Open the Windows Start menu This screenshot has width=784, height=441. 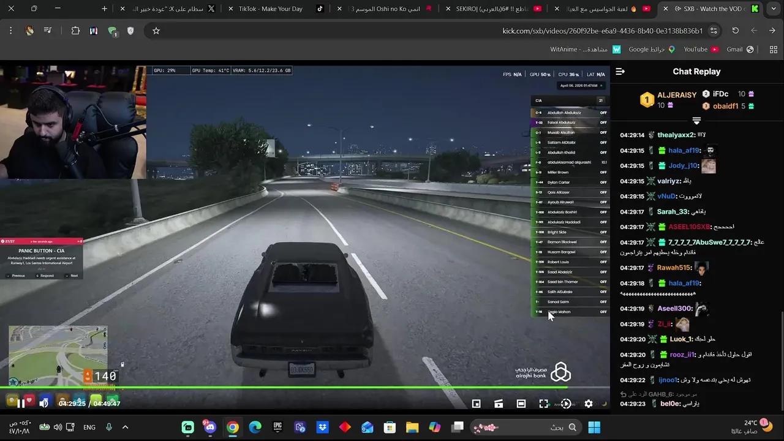(594, 427)
